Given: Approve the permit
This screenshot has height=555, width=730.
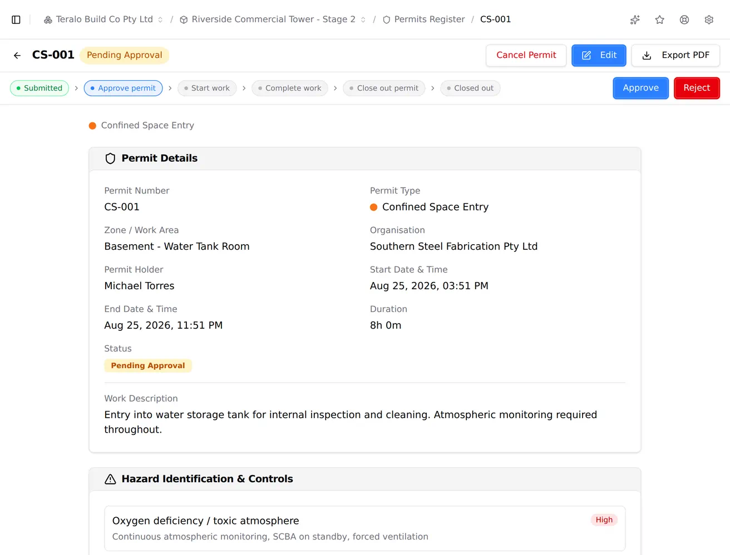Looking at the screenshot, I should pos(640,88).
